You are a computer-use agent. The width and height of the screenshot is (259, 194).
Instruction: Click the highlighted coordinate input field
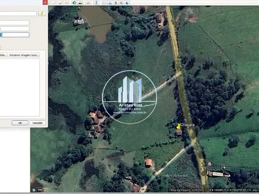coord(15,35)
